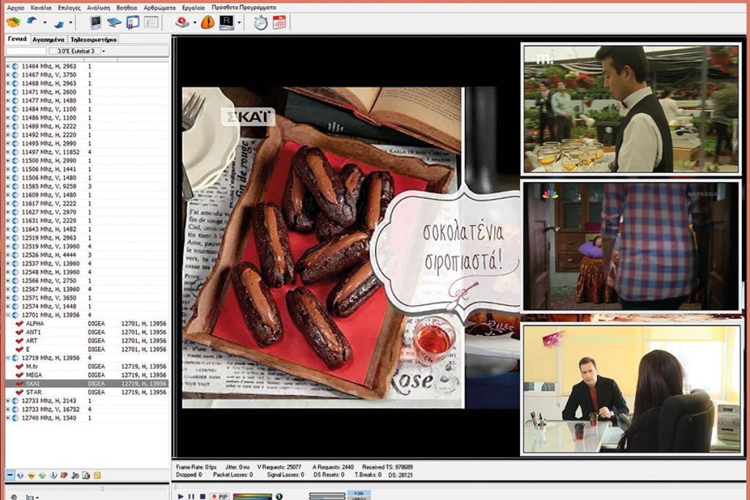750x500 pixels.
Task: Switch to the Αγαπημένα tab
Action: tap(49, 39)
